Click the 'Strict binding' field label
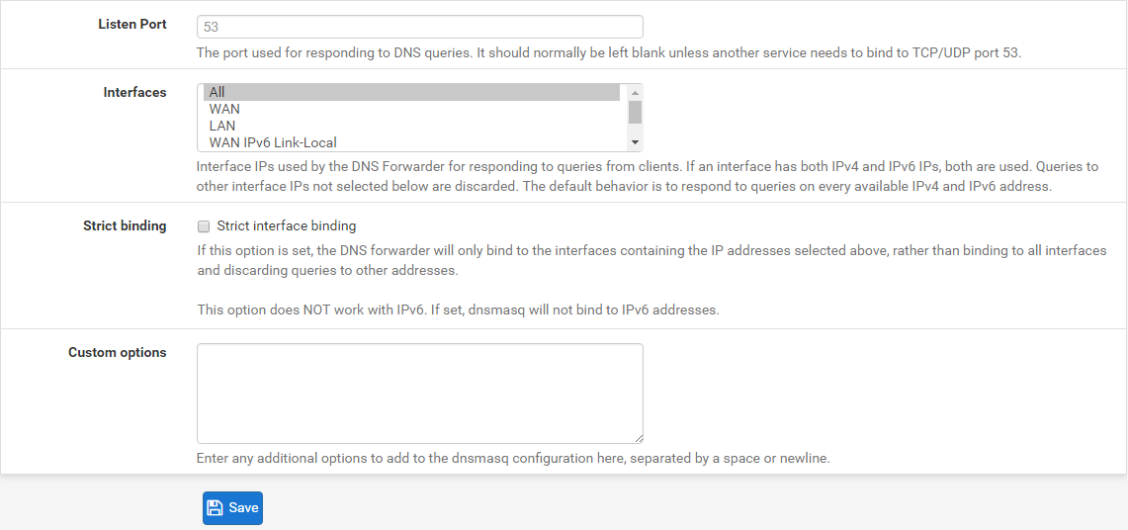 (x=125, y=225)
